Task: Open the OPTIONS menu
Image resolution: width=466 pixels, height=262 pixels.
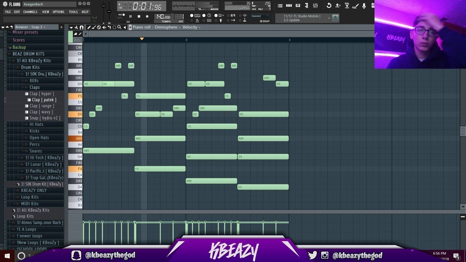Action: click(x=58, y=12)
